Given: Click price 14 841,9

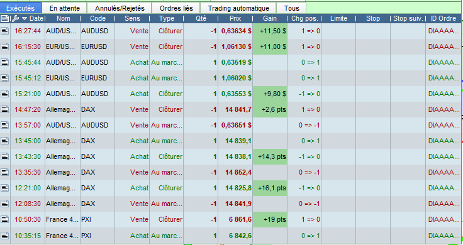Looking at the screenshot, I should click(x=238, y=204).
